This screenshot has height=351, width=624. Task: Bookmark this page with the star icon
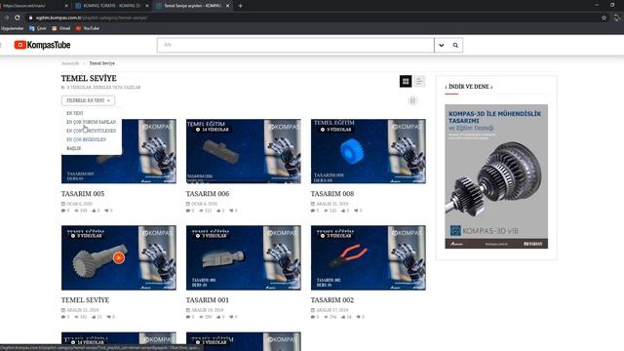tap(604, 18)
